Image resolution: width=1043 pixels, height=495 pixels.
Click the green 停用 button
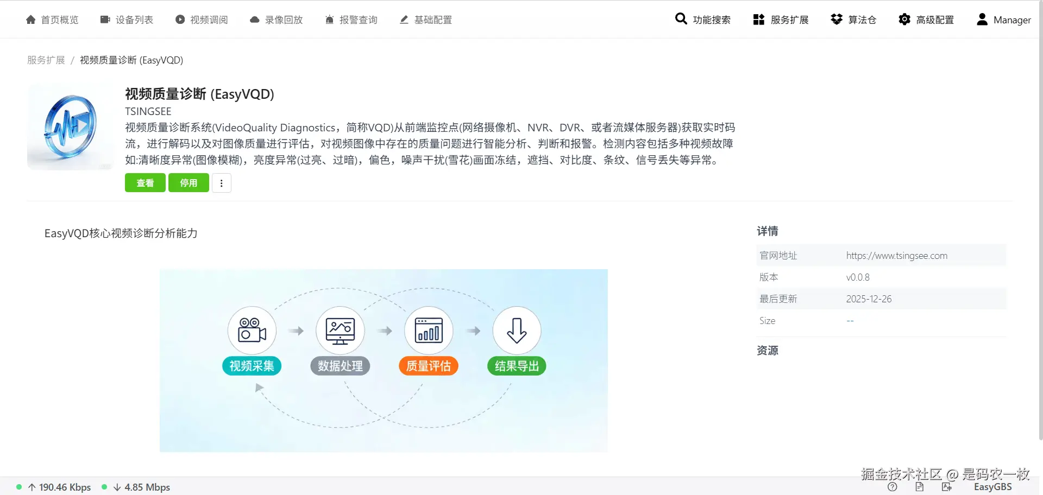(189, 183)
